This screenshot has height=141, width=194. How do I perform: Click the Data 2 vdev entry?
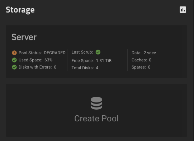click(144, 53)
